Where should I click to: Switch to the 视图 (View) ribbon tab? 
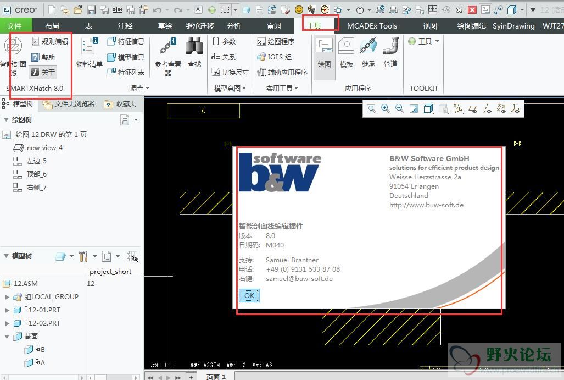[x=429, y=26]
